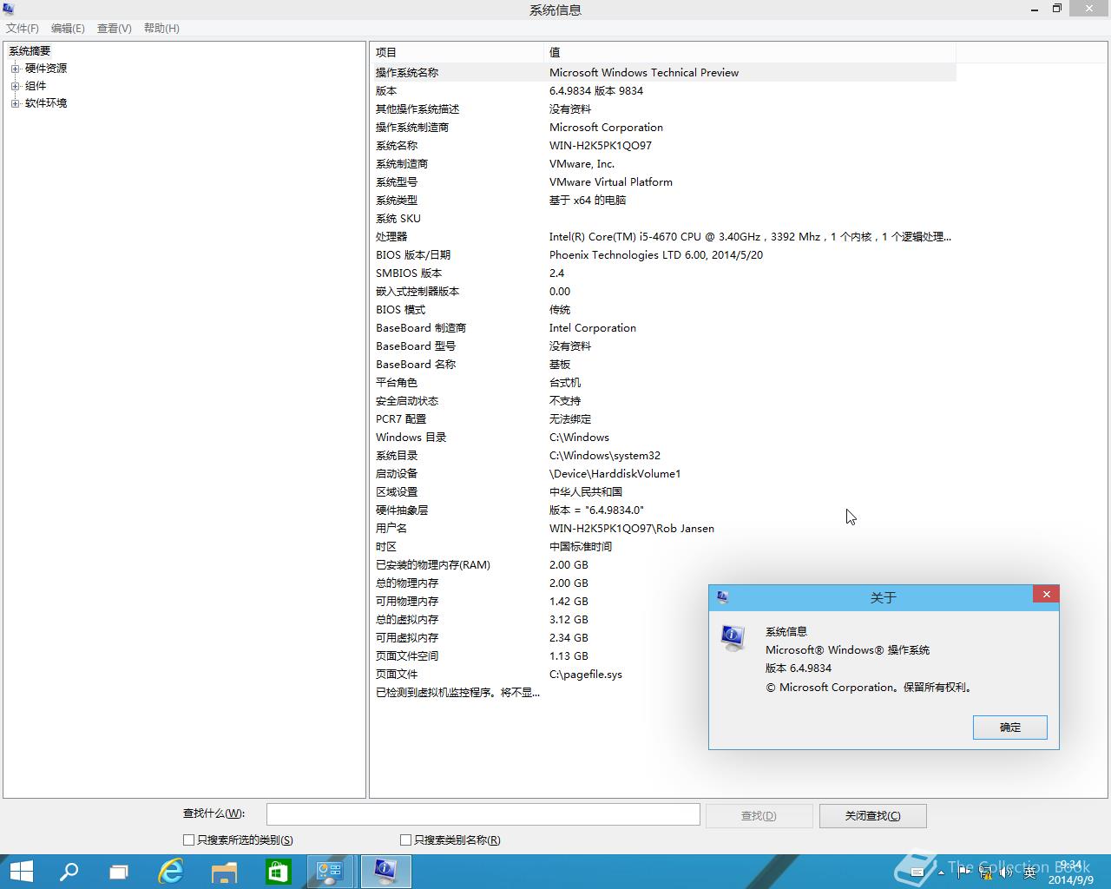
Task: Select the 安全启动状态 row
Action: (x=663, y=401)
